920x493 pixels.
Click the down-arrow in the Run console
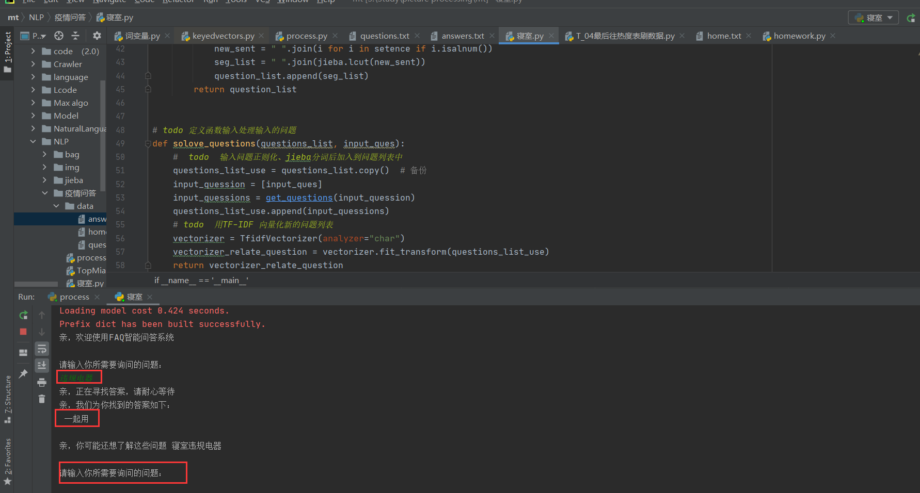point(42,332)
